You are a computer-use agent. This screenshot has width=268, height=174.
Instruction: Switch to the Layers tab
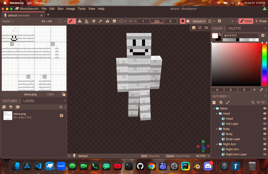pyautogui.click(x=28, y=101)
